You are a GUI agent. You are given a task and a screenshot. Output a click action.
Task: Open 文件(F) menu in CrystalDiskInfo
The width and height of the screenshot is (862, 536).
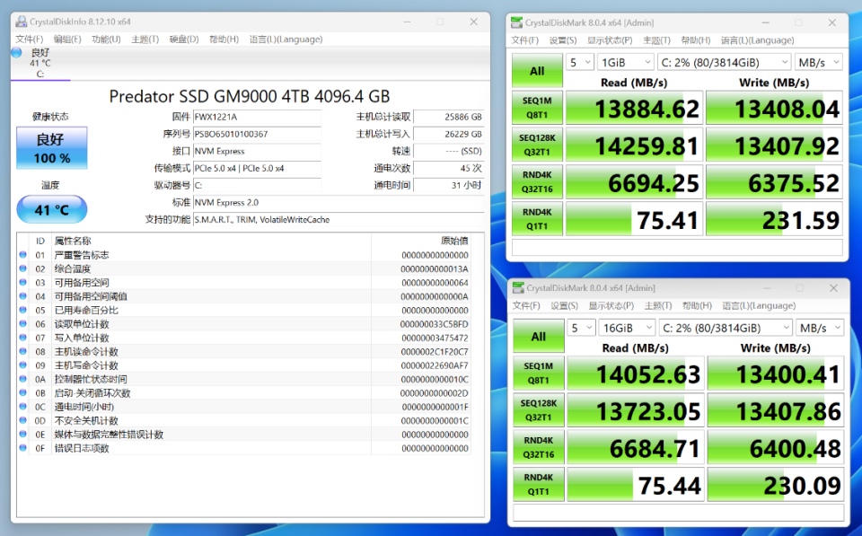[x=29, y=39]
